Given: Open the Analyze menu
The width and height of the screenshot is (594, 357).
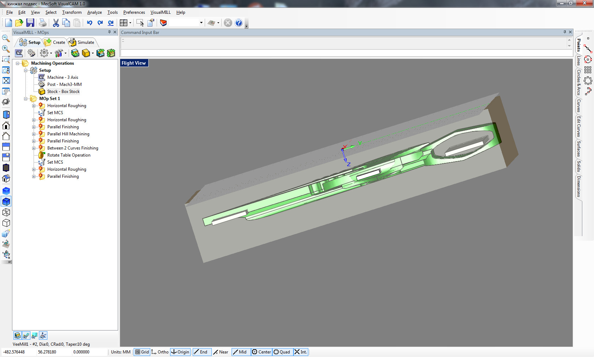Looking at the screenshot, I should 94,12.
